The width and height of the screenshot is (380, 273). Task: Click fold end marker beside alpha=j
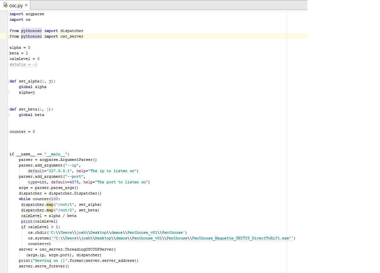8,93
